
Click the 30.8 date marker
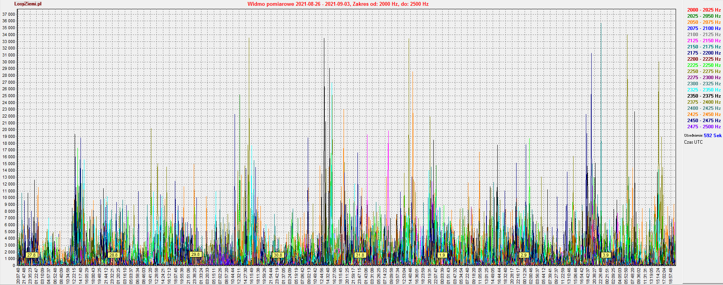(x=278, y=255)
